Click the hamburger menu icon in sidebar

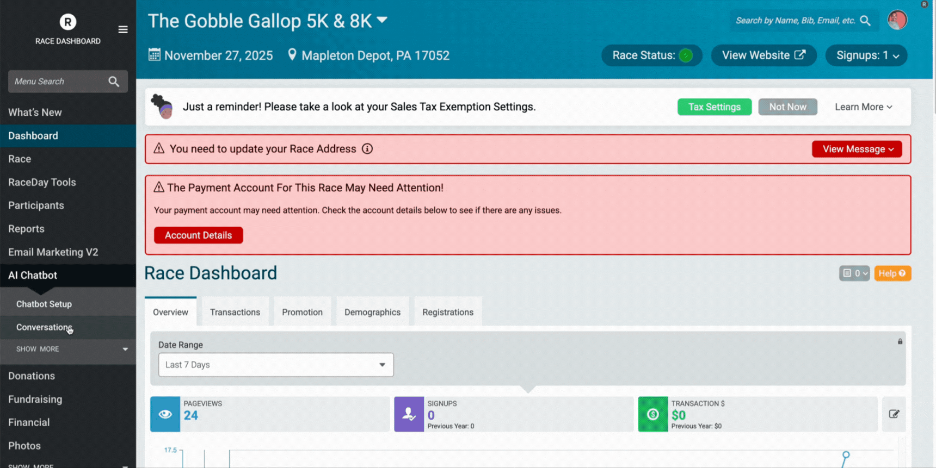click(x=123, y=29)
